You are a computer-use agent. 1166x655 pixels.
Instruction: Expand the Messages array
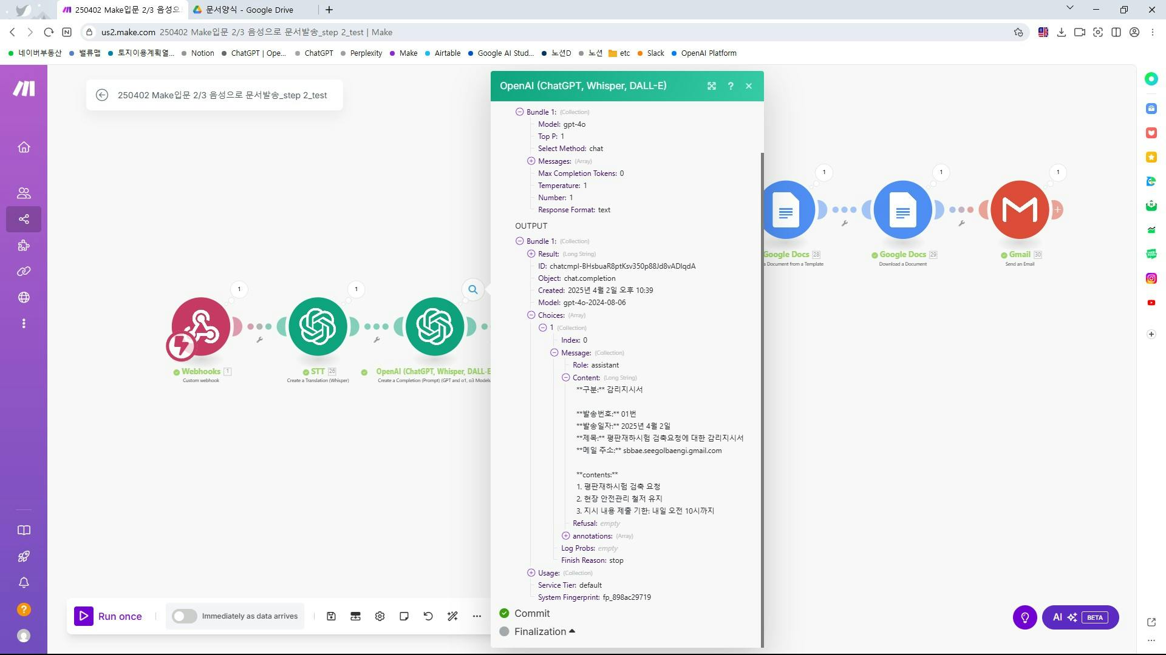[531, 161]
